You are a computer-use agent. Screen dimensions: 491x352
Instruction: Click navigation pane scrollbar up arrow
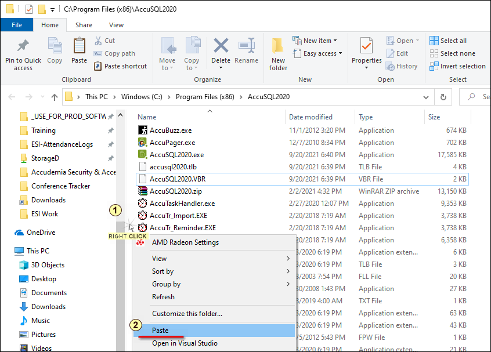[x=120, y=115]
